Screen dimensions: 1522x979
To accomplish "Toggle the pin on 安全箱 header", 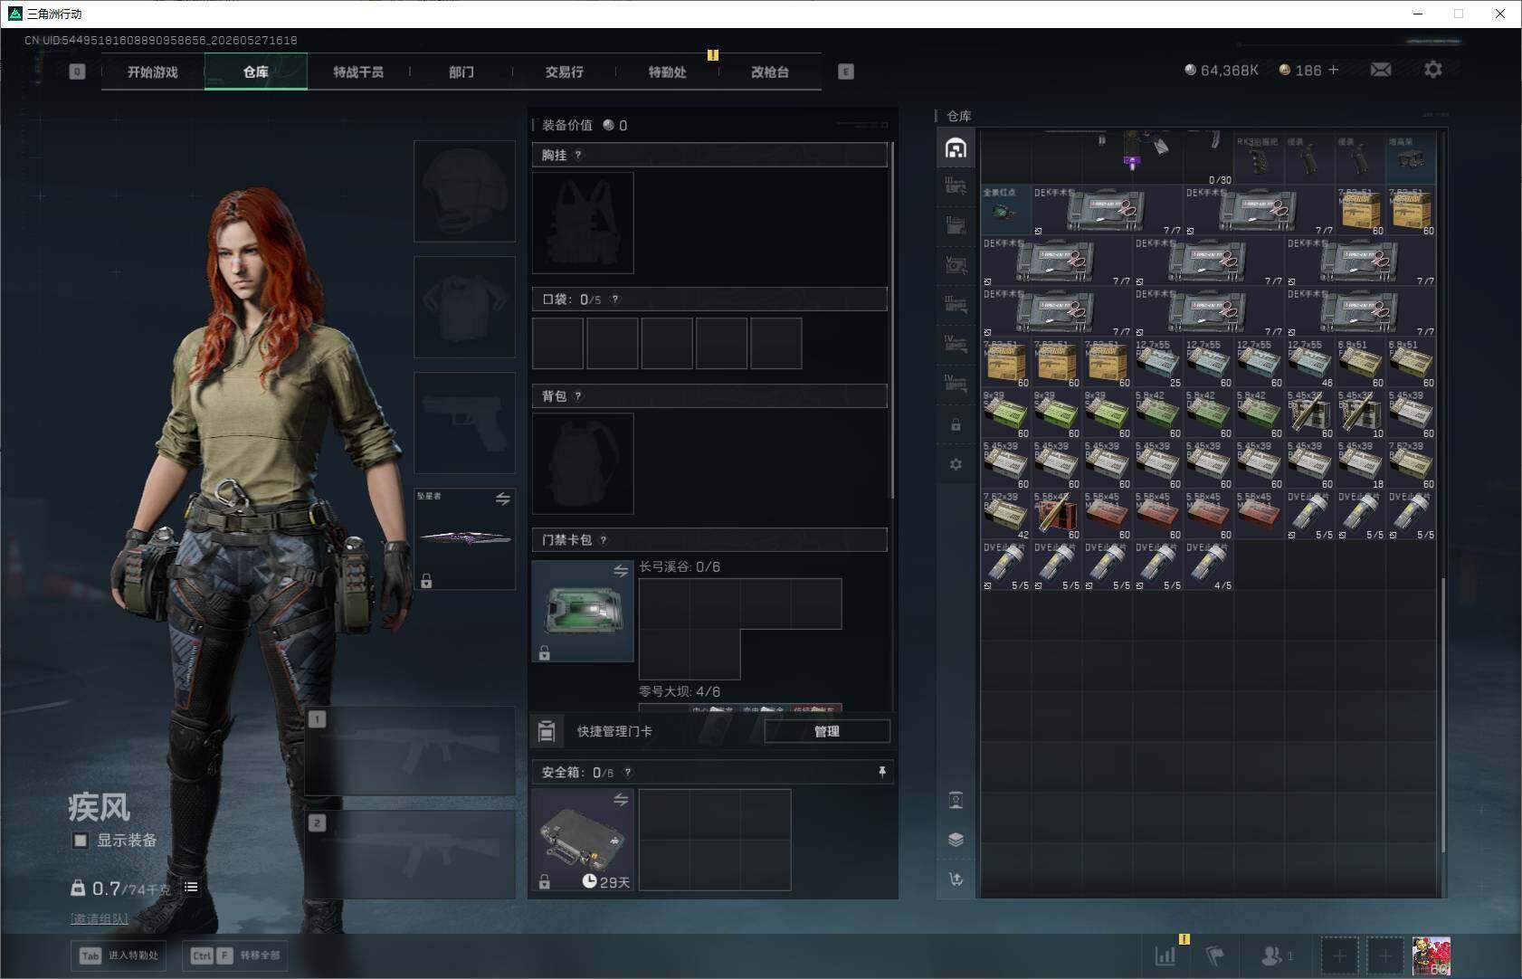I will pyautogui.click(x=882, y=772).
